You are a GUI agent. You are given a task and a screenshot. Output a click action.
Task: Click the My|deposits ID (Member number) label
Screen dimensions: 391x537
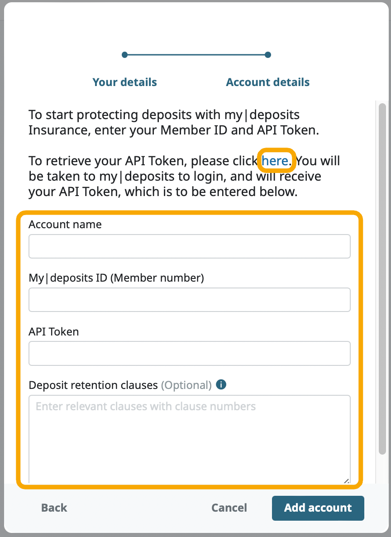click(x=116, y=278)
